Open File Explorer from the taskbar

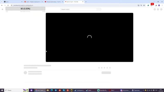coord(48,90)
